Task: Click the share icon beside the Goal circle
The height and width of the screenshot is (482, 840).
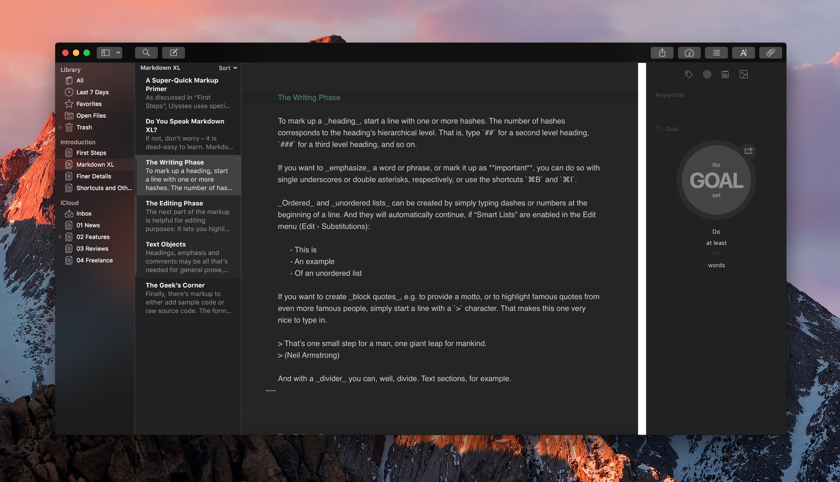Action: (749, 151)
